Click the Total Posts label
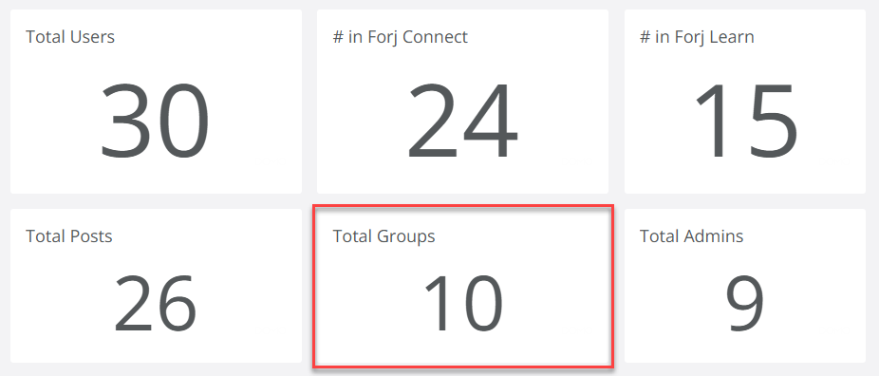 pos(69,236)
